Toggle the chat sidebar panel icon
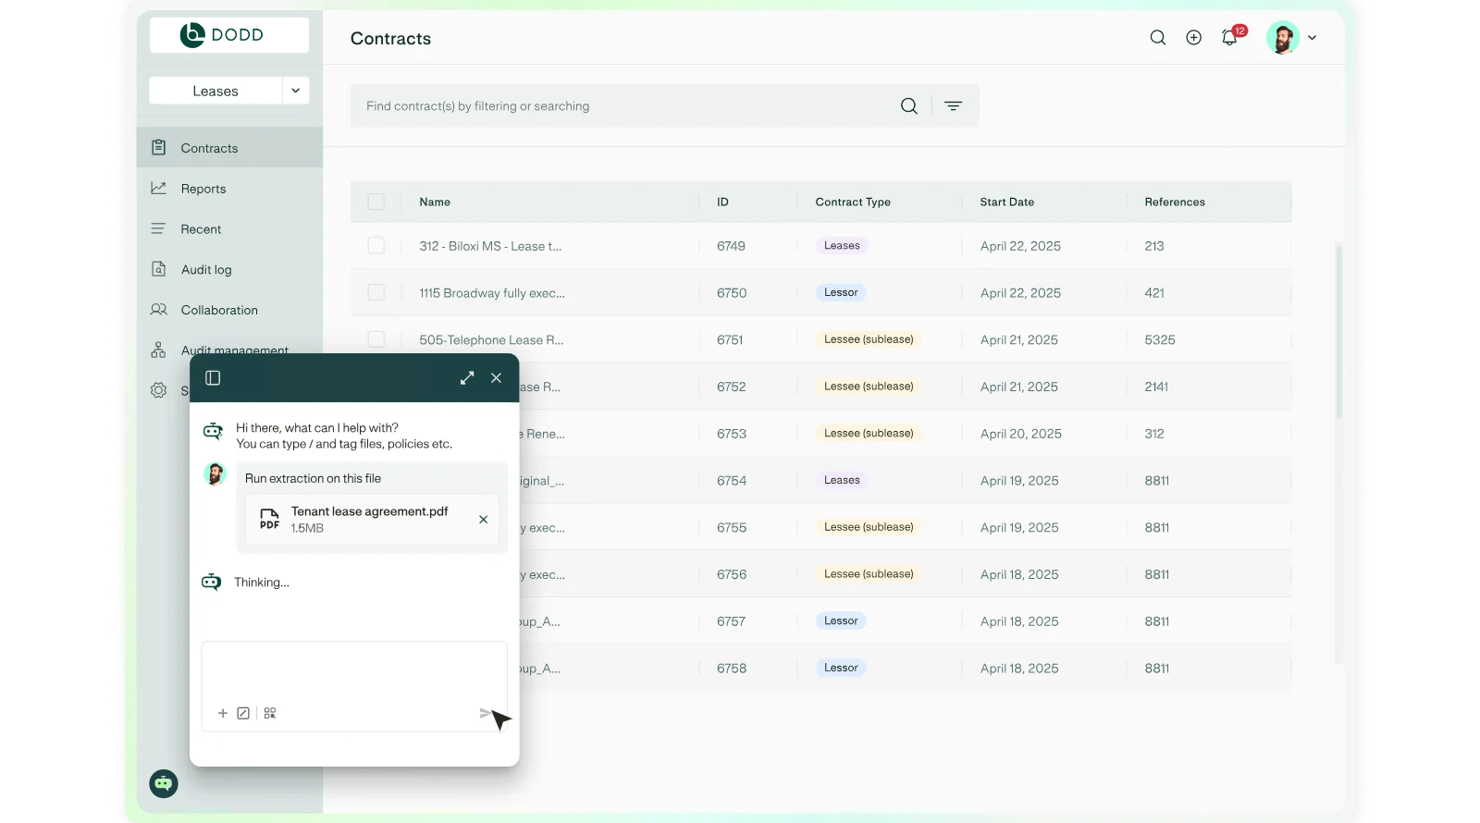 pyautogui.click(x=213, y=378)
